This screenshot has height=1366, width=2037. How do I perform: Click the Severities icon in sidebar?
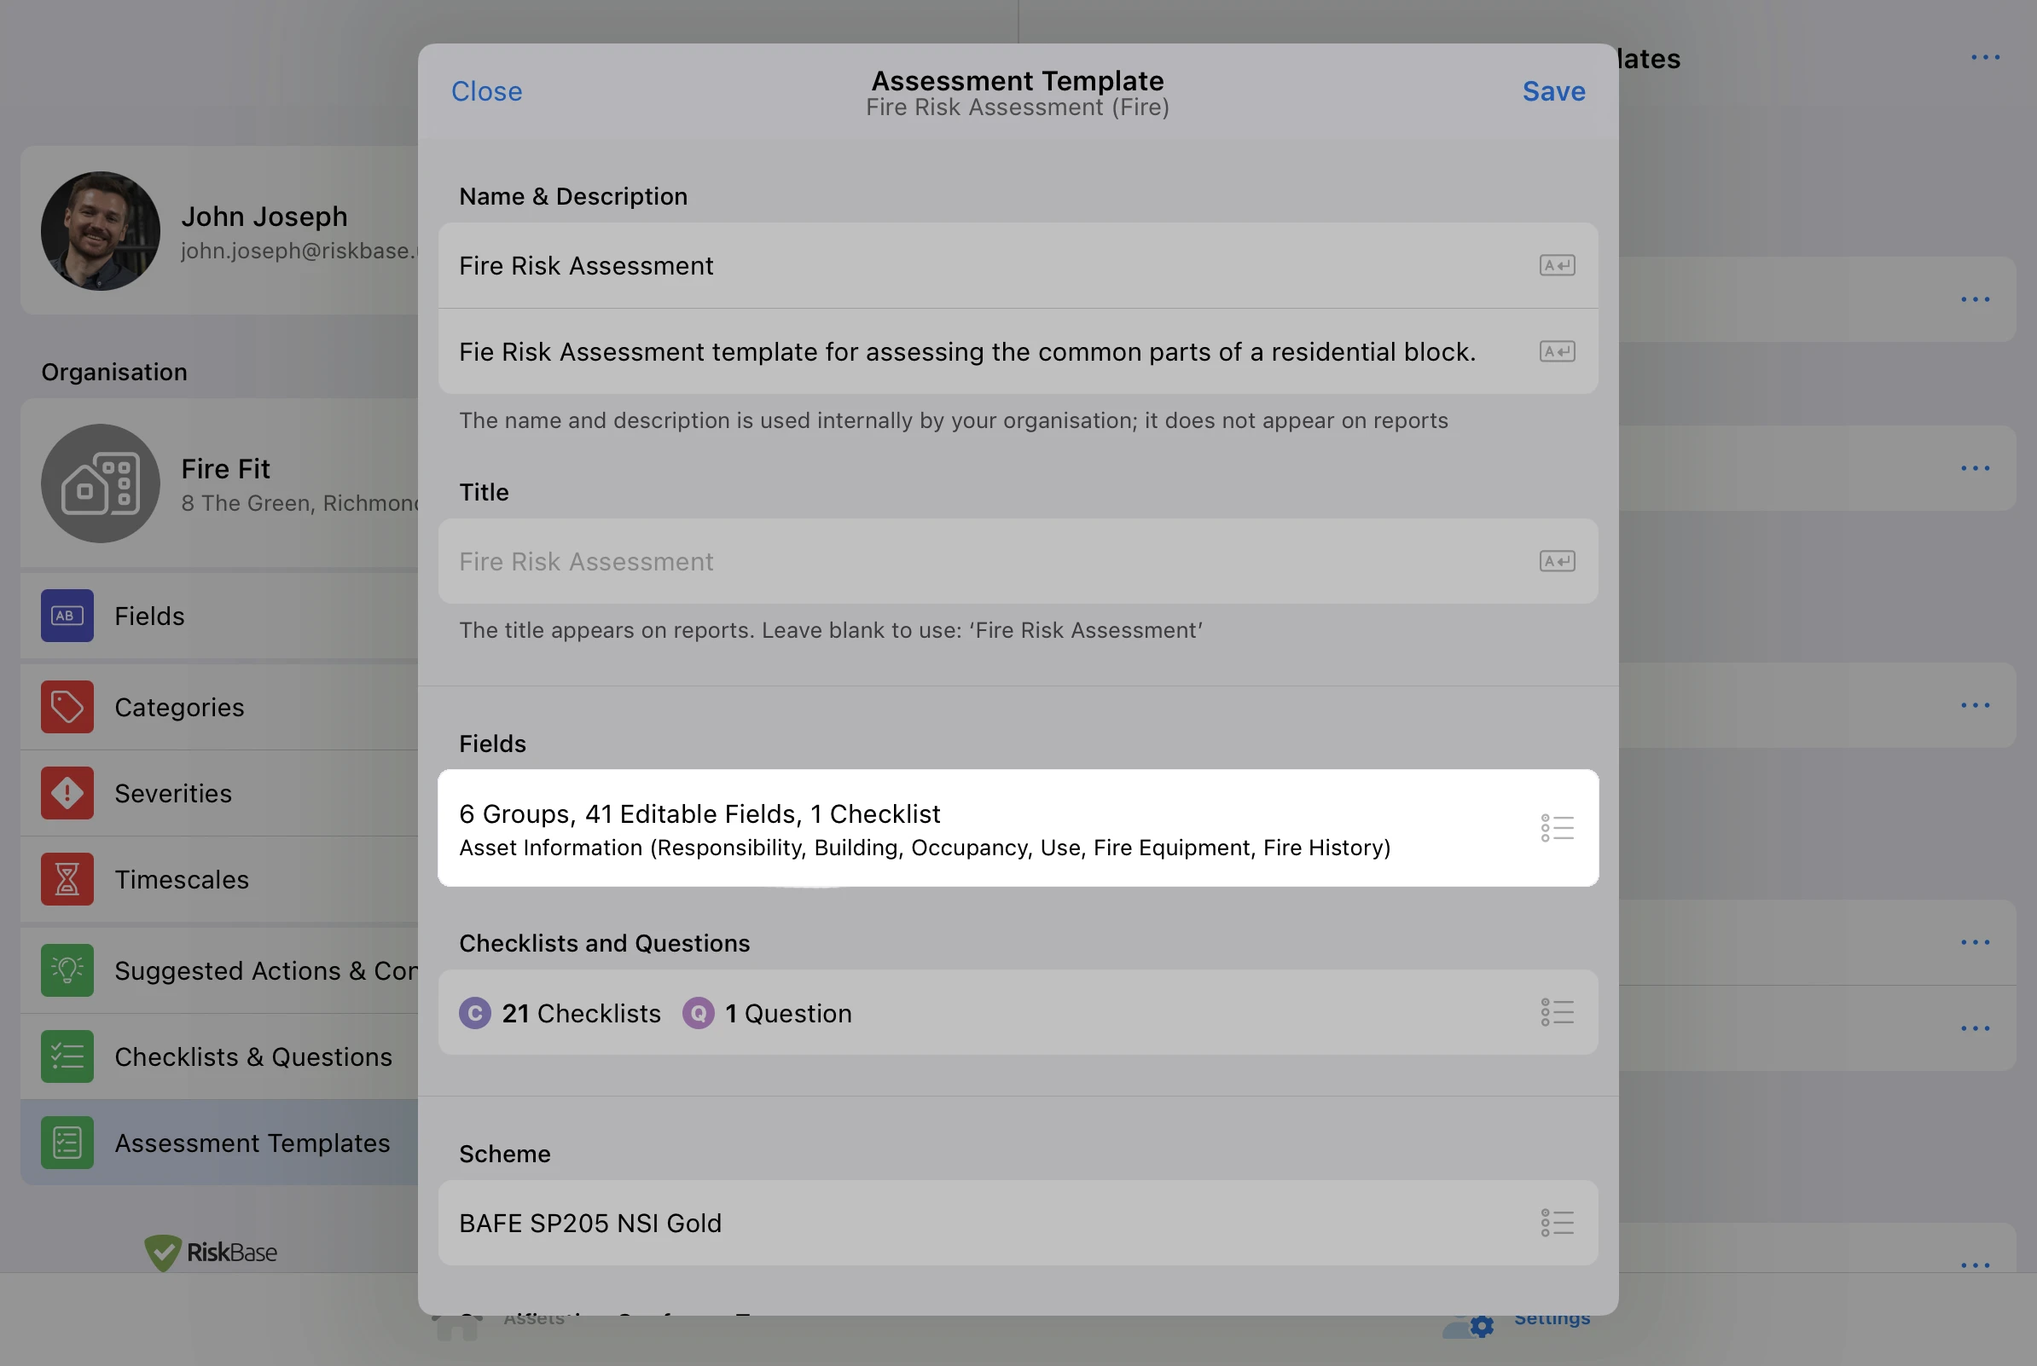click(x=66, y=791)
